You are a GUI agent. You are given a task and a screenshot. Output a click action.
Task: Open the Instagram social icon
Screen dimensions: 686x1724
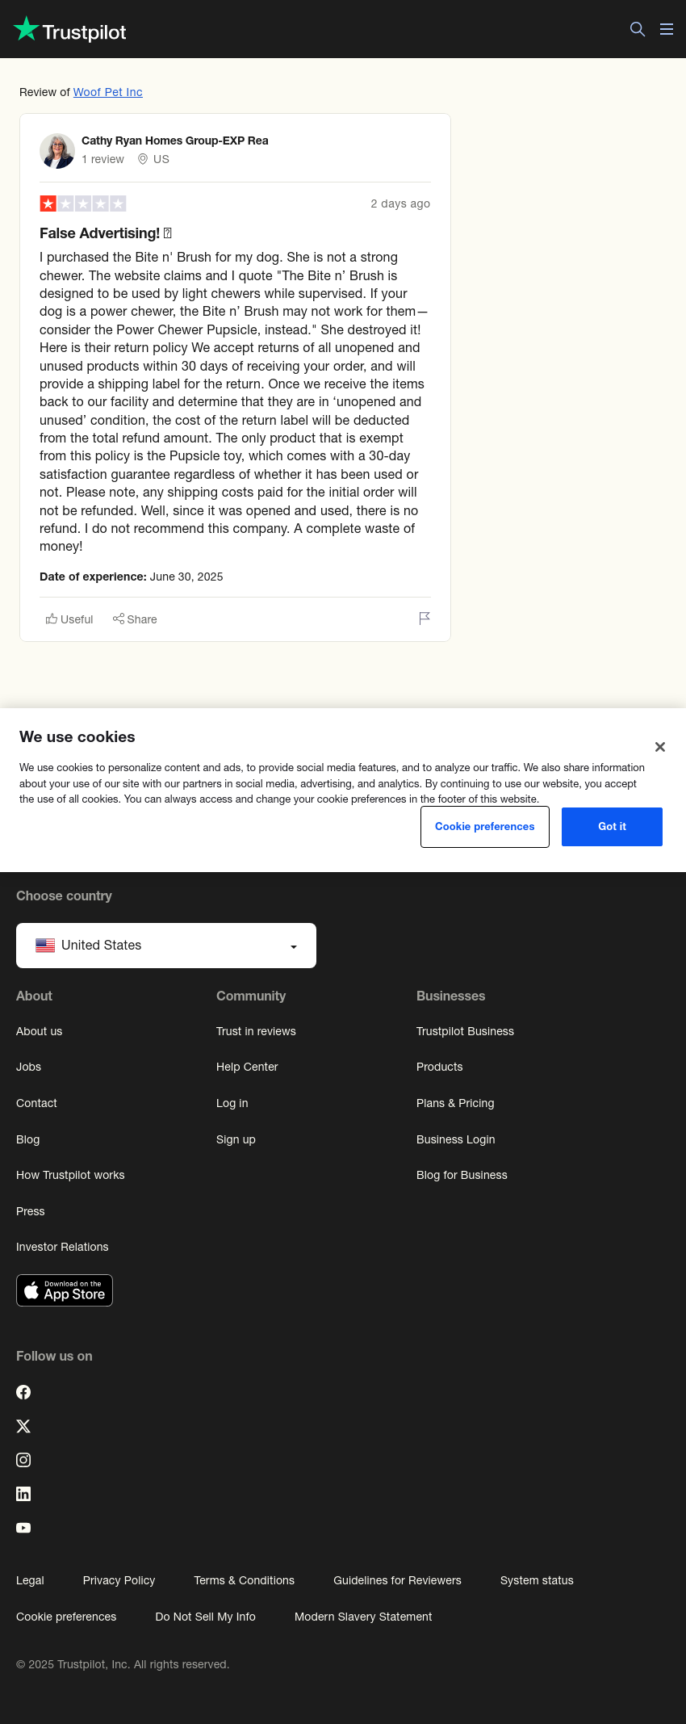(x=23, y=1460)
